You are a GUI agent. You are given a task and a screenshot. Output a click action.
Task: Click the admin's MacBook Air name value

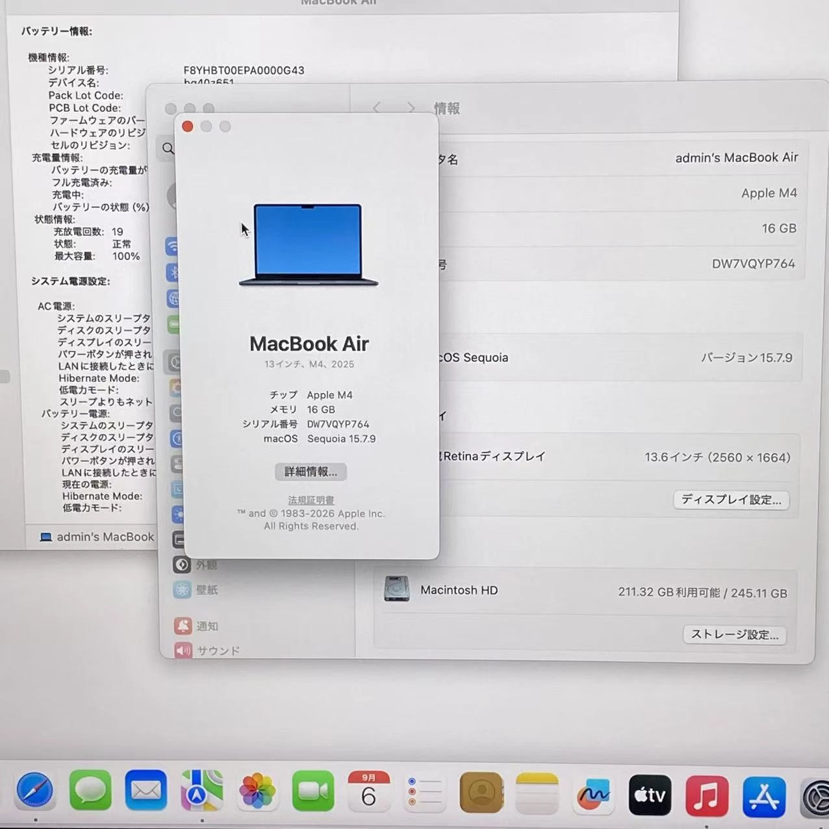click(737, 157)
